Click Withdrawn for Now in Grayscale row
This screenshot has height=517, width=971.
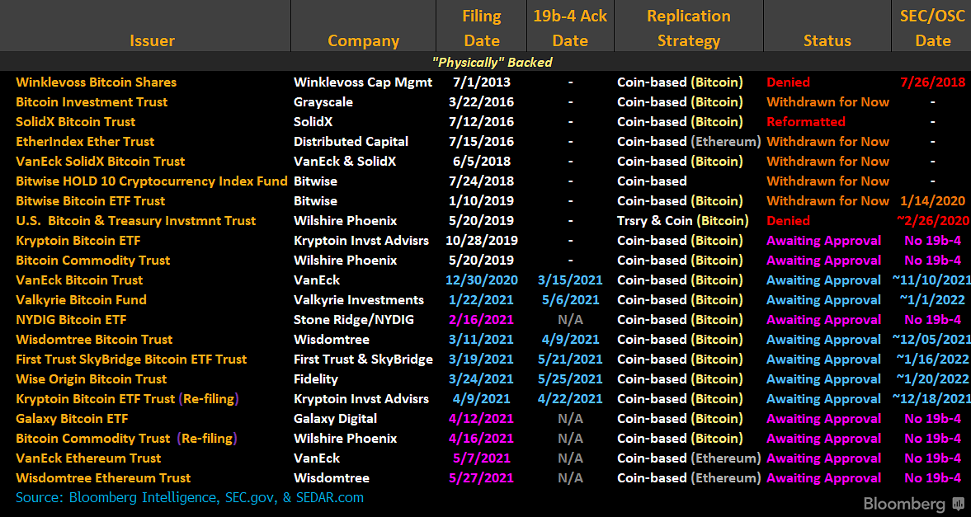(x=828, y=101)
